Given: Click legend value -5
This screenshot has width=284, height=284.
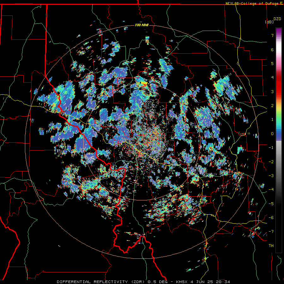Looking at the screenshot, I should [271, 204].
